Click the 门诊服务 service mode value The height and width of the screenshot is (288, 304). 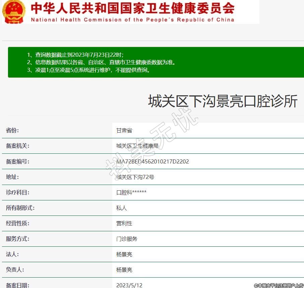(127, 239)
